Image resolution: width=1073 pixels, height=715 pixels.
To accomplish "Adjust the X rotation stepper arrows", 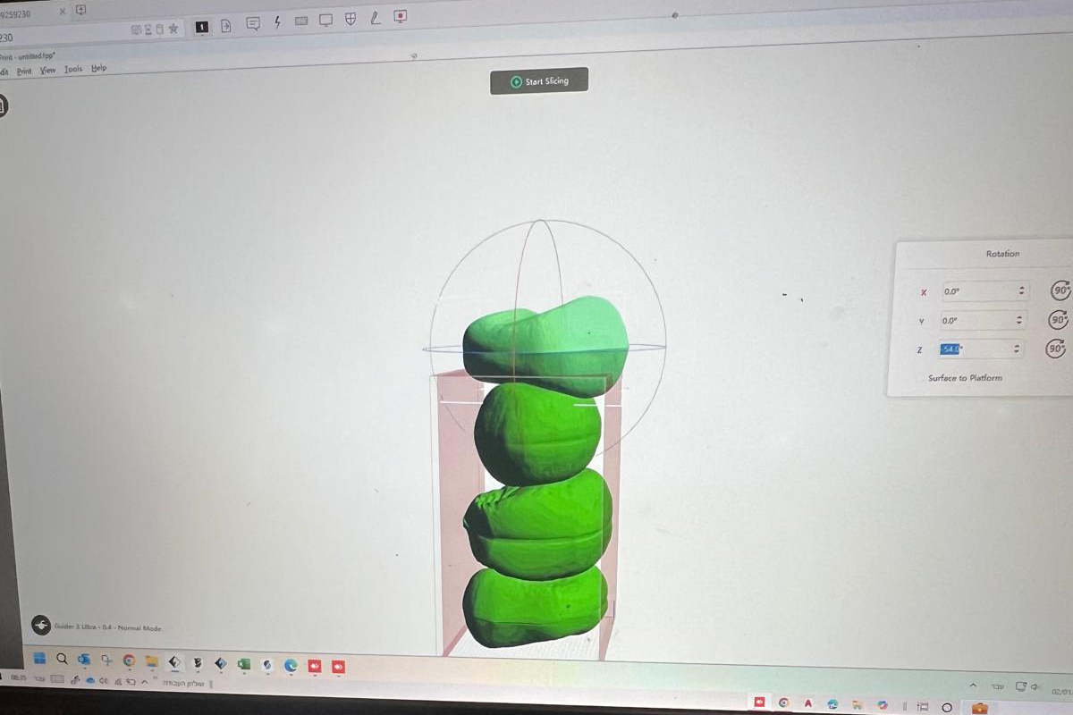I will (1021, 291).
